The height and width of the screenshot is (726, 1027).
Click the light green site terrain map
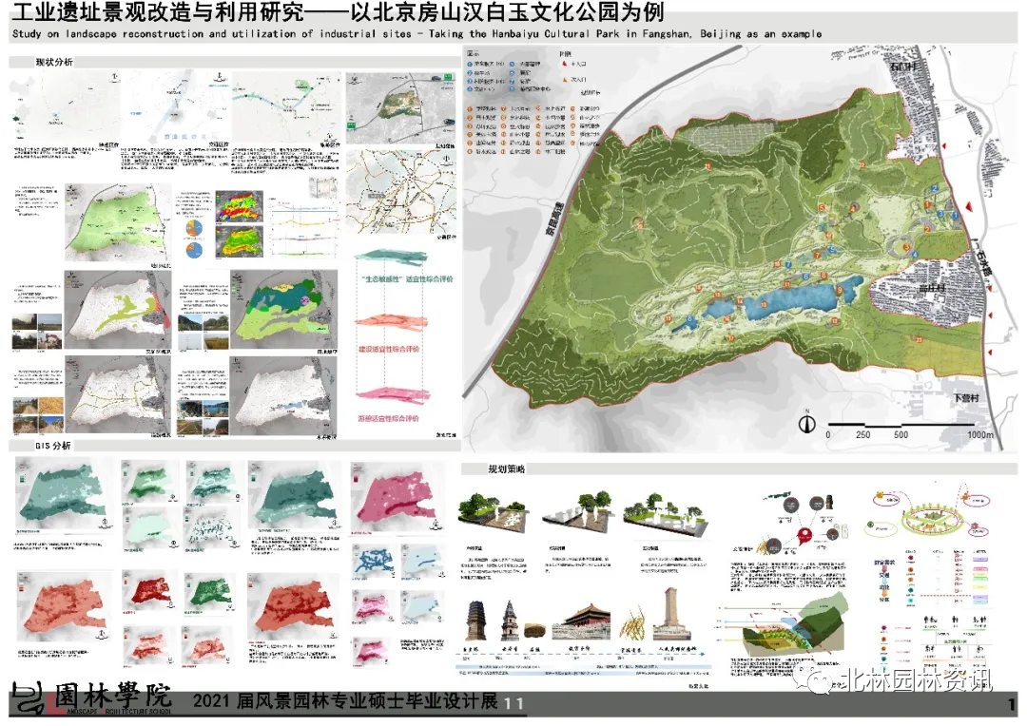pyautogui.click(x=117, y=222)
